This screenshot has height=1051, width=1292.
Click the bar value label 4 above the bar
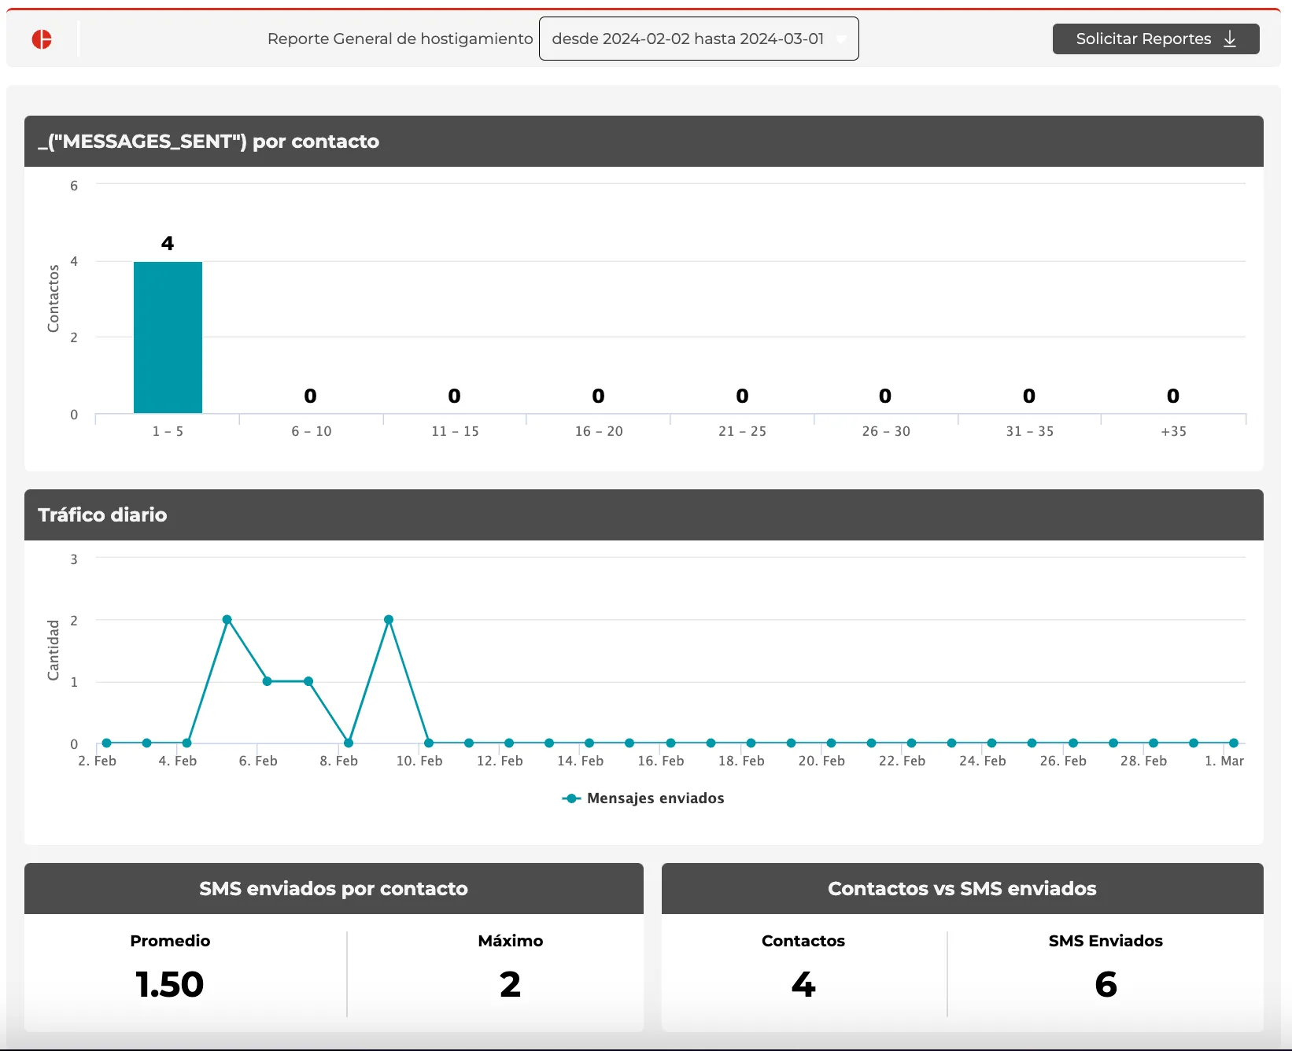click(168, 243)
